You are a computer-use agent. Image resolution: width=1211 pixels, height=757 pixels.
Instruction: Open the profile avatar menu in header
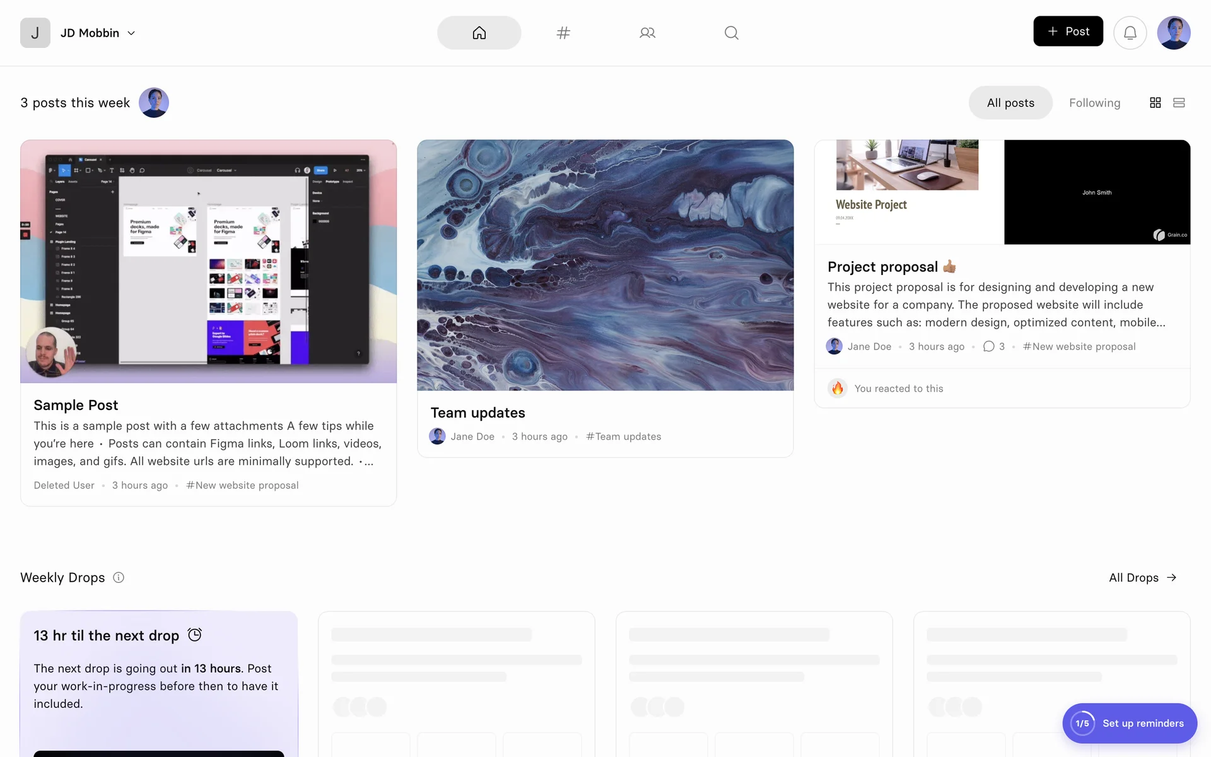click(1173, 33)
